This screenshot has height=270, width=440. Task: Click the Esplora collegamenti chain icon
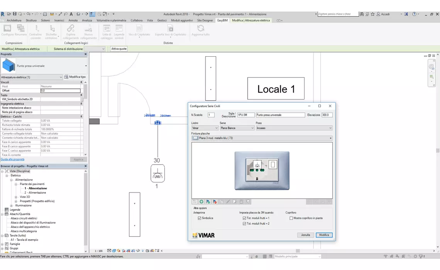tap(71, 28)
